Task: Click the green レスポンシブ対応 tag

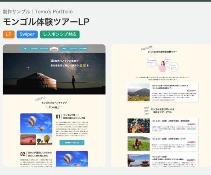Action: pos(60,34)
